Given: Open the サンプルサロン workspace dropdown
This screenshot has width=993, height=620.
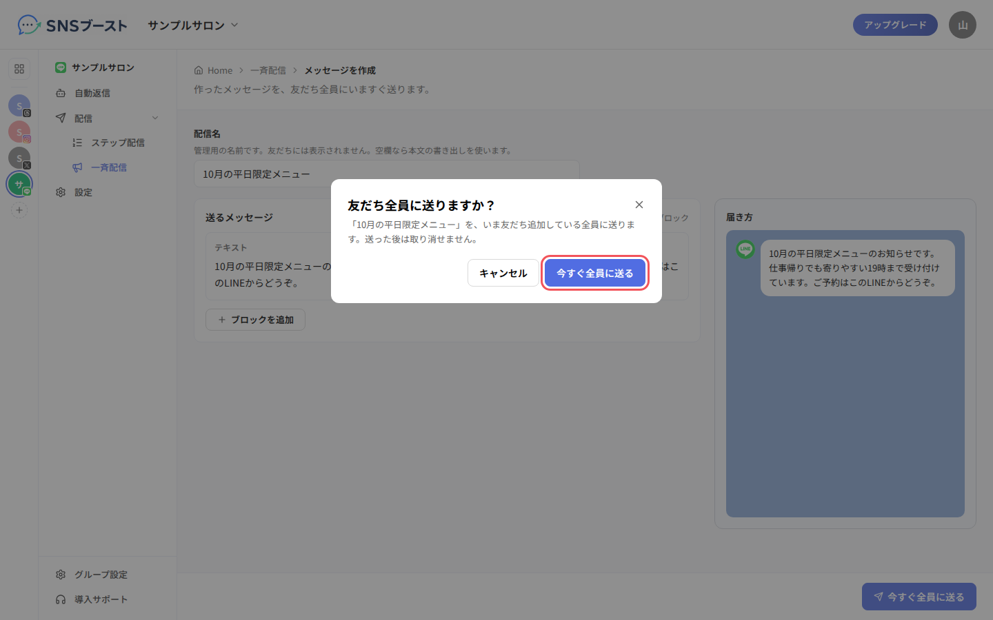Looking at the screenshot, I should coord(193,25).
